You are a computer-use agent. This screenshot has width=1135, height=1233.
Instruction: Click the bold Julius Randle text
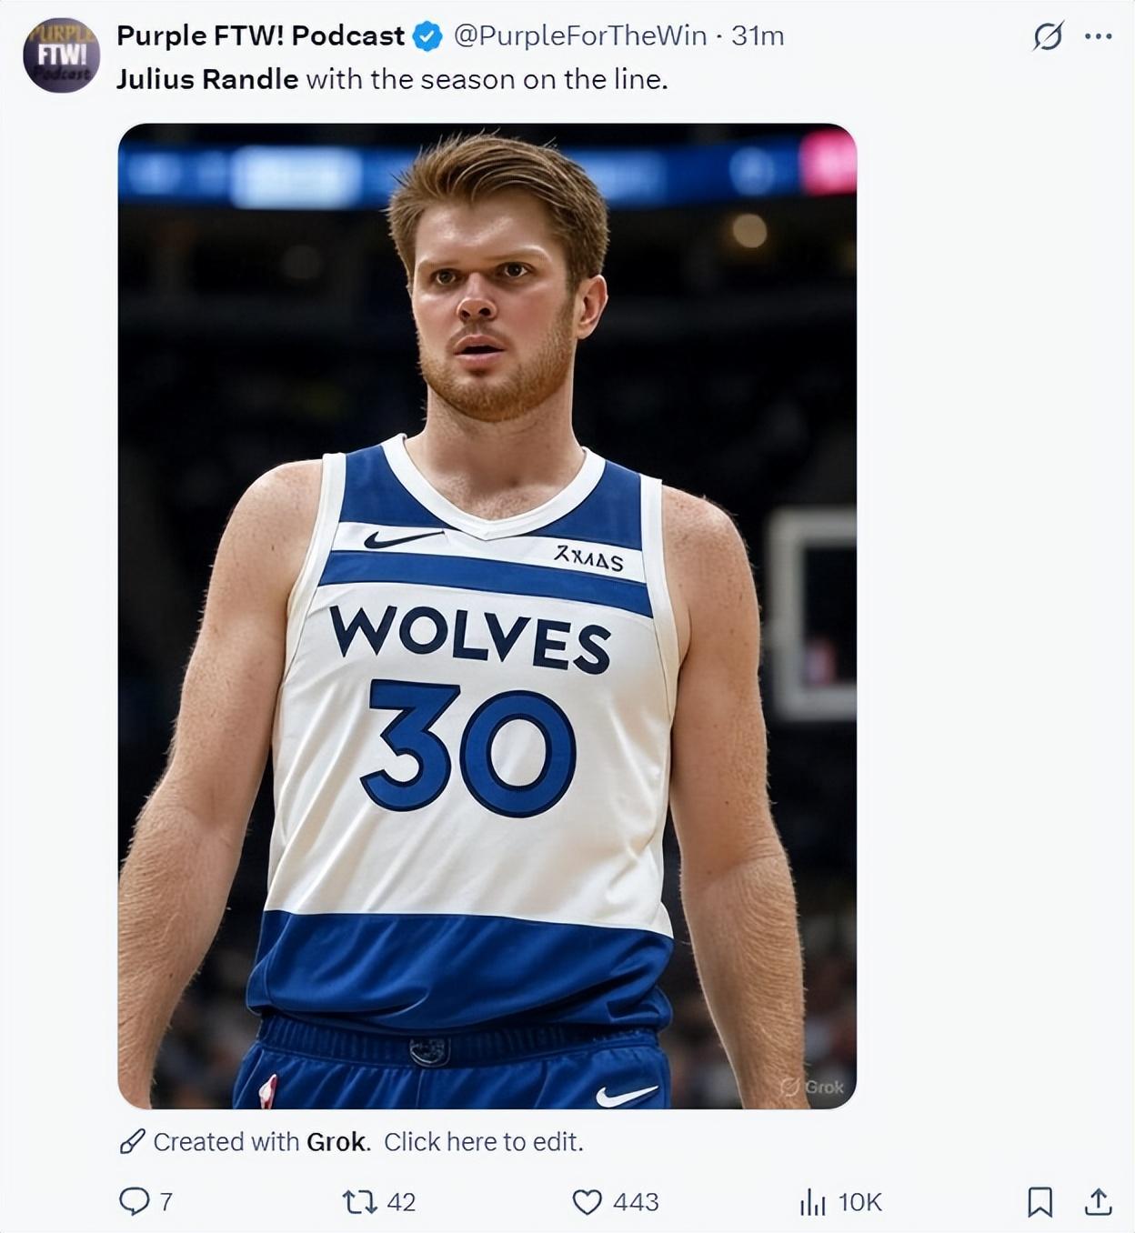pyautogui.click(x=207, y=79)
